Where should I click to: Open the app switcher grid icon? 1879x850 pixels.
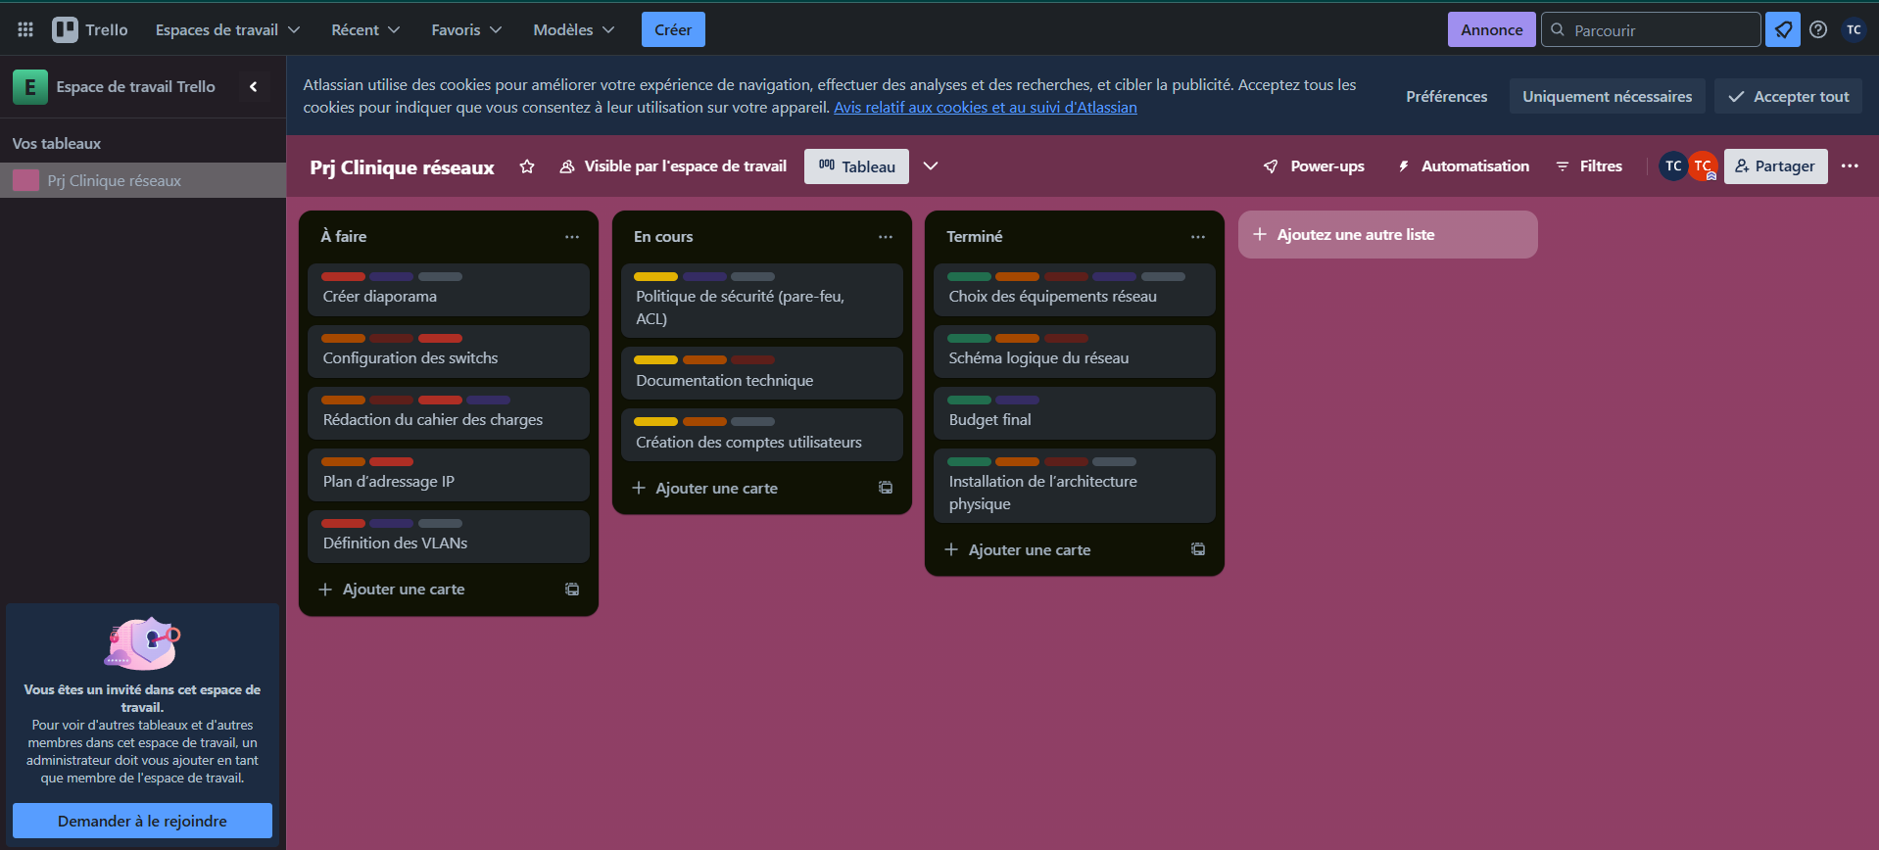click(x=25, y=29)
